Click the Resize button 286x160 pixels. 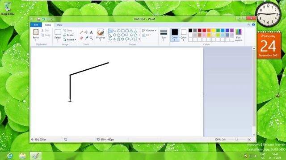coord(68,35)
